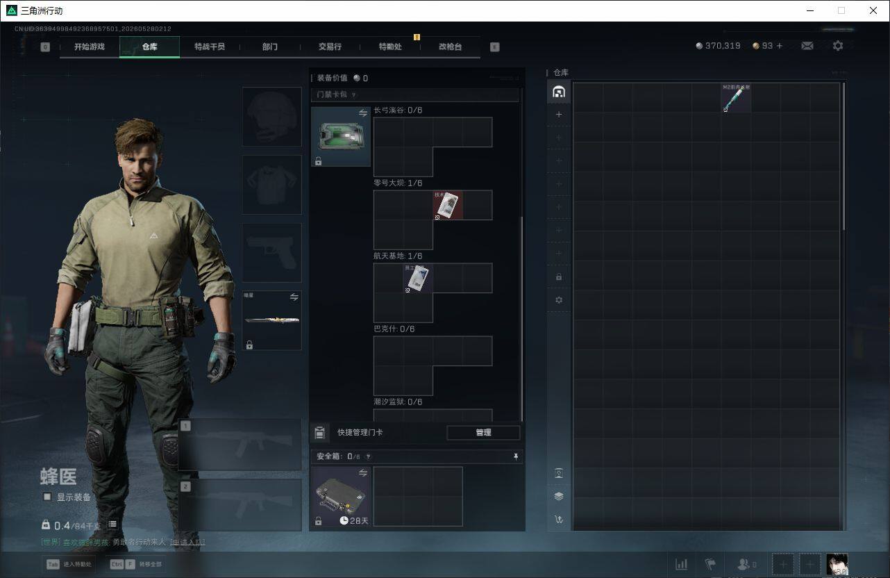Add premium currency with plus next to 93
The image size is (890, 578).
[x=779, y=46]
